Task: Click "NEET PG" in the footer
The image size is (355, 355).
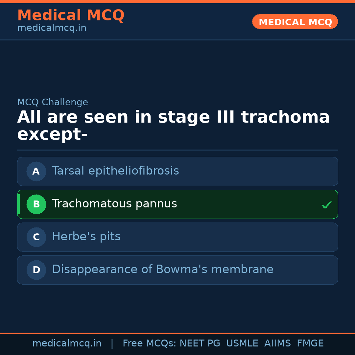Action: point(200,343)
